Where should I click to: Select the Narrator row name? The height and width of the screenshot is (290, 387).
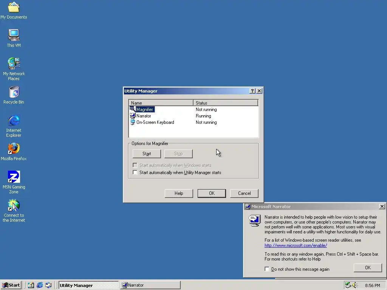[144, 116]
